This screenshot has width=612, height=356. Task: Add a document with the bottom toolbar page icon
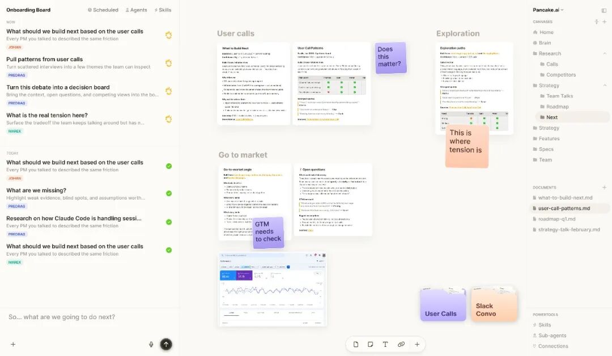click(x=355, y=344)
